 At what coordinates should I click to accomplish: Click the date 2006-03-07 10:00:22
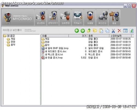[121, 45]
